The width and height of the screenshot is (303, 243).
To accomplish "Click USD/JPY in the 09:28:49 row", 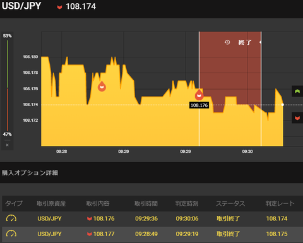I will coord(49,234).
